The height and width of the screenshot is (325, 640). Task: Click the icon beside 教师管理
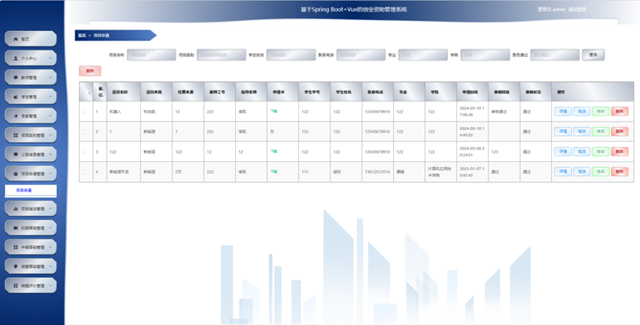[16, 77]
